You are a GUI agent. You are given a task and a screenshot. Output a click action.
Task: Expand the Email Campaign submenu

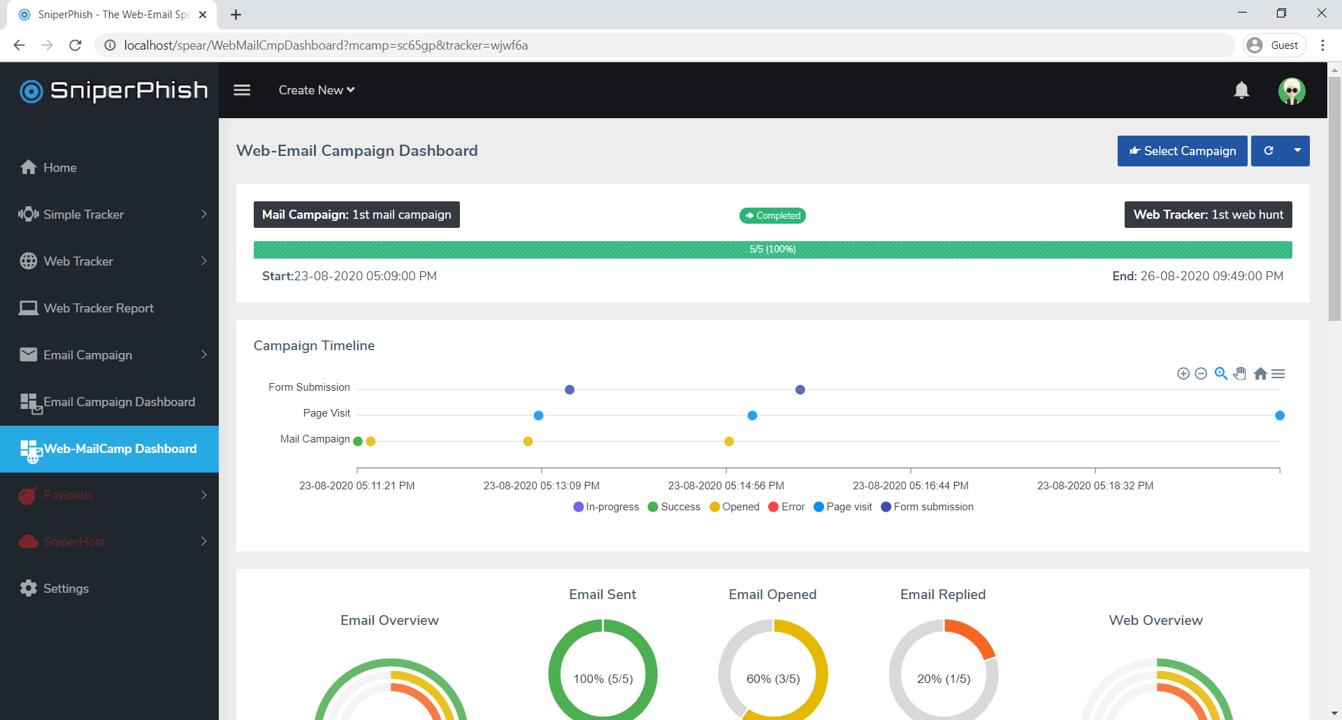point(204,354)
